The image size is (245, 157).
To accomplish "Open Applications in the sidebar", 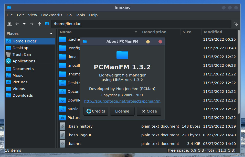I will coord(30,61).
